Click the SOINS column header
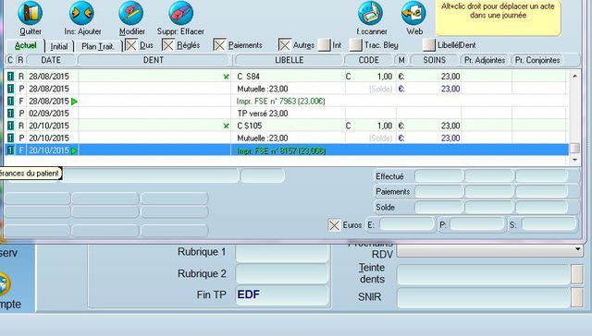Screen dimensions: 592x336 coord(435,60)
